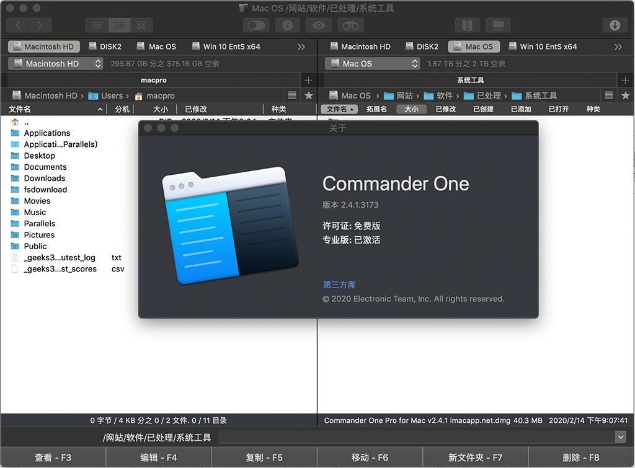The width and height of the screenshot is (635, 468).
Task: Select Win 10 EntS x64 in right panel
Action: tap(543, 46)
